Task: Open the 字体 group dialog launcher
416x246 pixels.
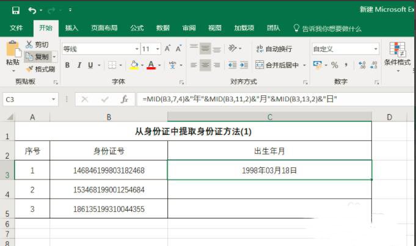Action: [182, 82]
